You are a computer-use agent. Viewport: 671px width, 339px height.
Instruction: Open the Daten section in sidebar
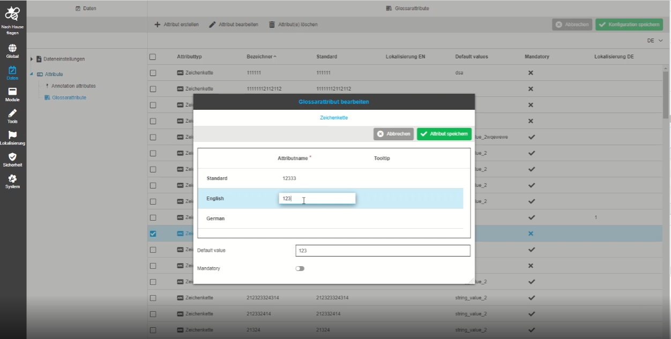click(x=12, y=73)
